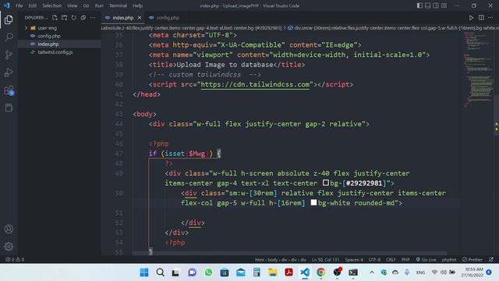Split the editor to the right
Image resolution: width=499 pixels, height=281 pixels.
481,17
